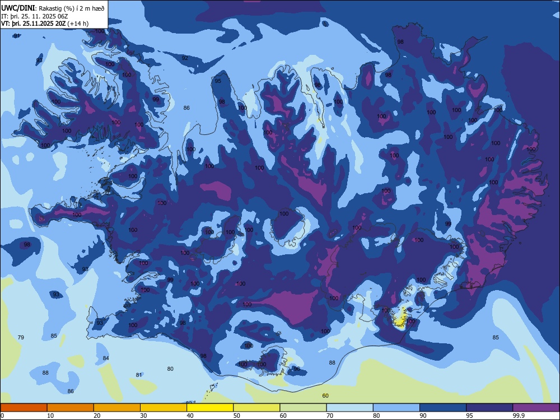Click the '30' tick label under the legend
560x420 pixels.
point(143,416)
